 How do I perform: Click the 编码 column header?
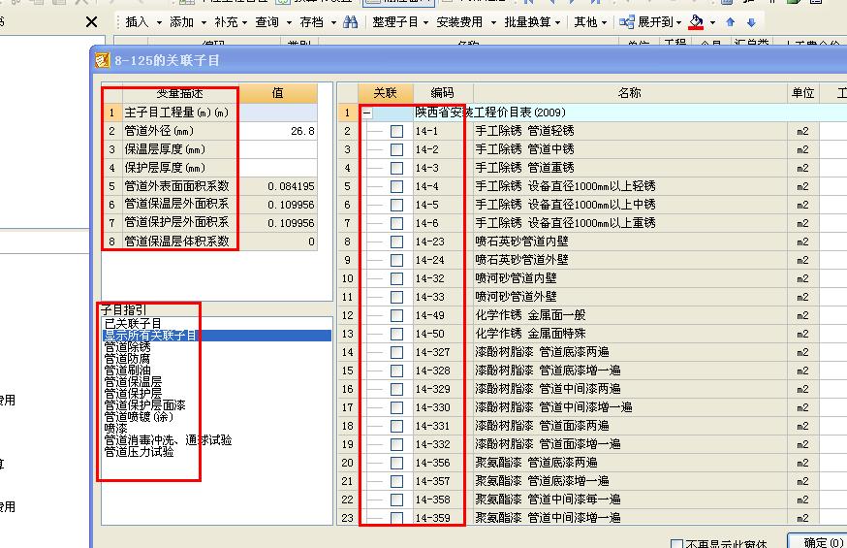pyautogui.click(x=443, y=93)
